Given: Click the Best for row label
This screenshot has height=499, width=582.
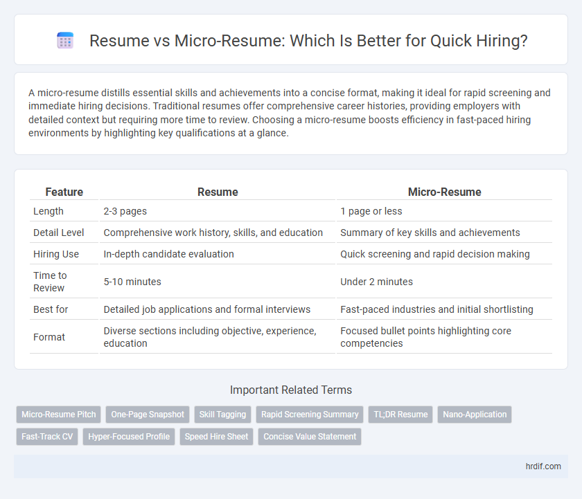Looking at the screenshot, I should (x=51, y=309).
